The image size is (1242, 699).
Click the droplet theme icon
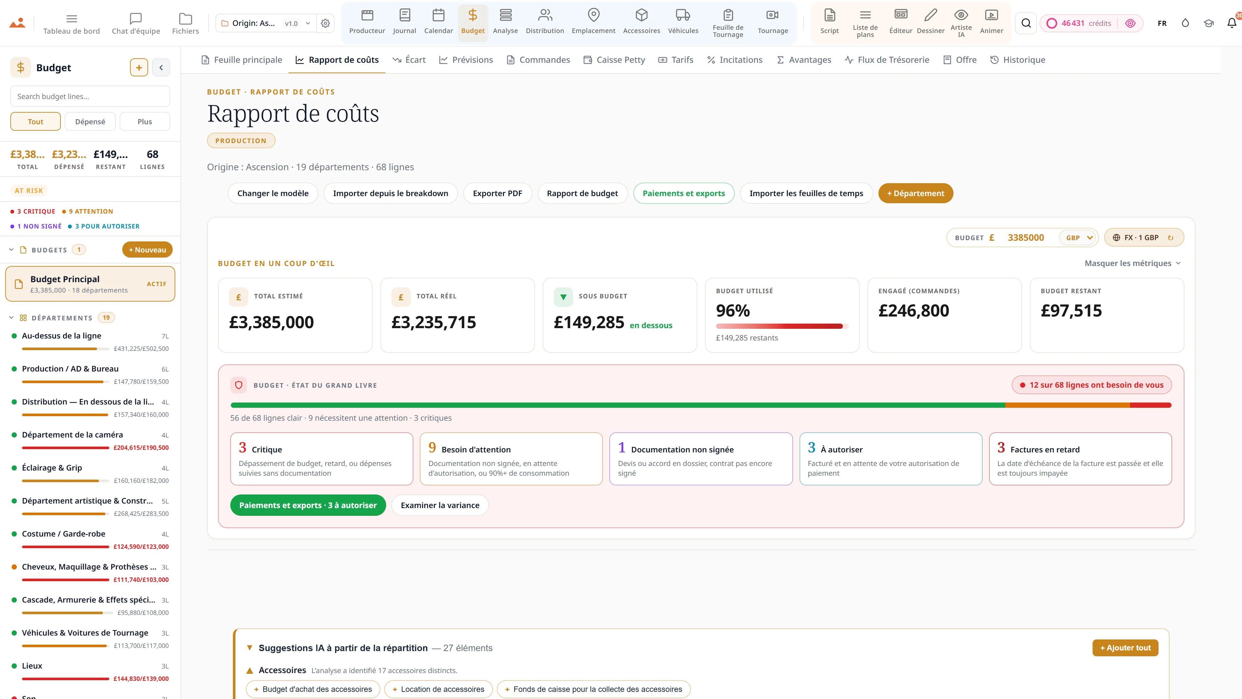point(1185,23)
